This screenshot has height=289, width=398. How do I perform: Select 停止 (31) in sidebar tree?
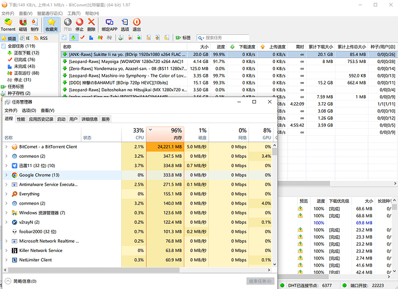click(x=23, y=80)
